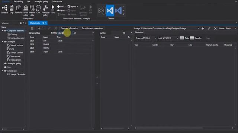Click the Delete button in ribbon
This screenshot has height=133, width=238.
pos(61,14)
